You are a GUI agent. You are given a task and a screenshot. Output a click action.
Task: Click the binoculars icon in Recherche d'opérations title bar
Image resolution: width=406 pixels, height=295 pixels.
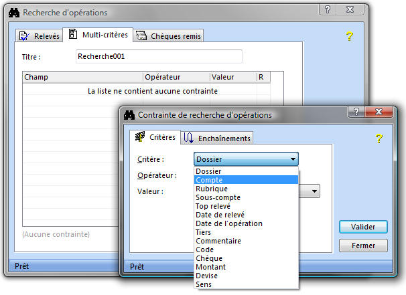(13, 12)
